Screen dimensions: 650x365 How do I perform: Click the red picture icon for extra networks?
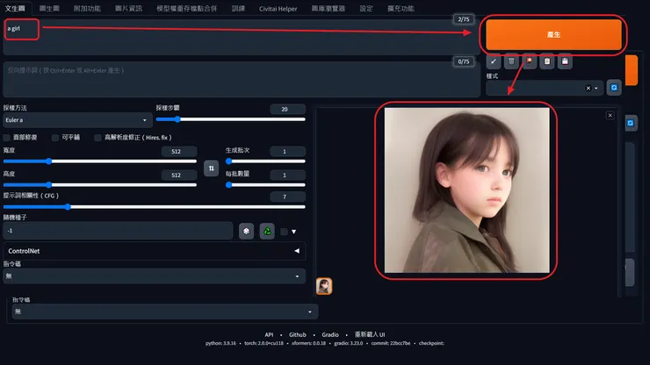point(530,61)
